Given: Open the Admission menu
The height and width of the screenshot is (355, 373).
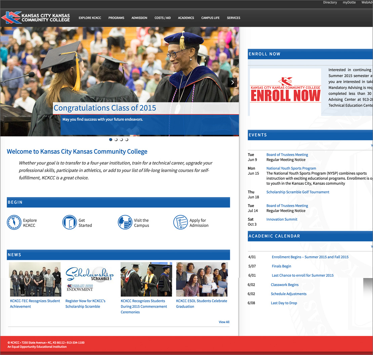Looking at the screenshot, I should pyautogui.click(x=139, y=18).
